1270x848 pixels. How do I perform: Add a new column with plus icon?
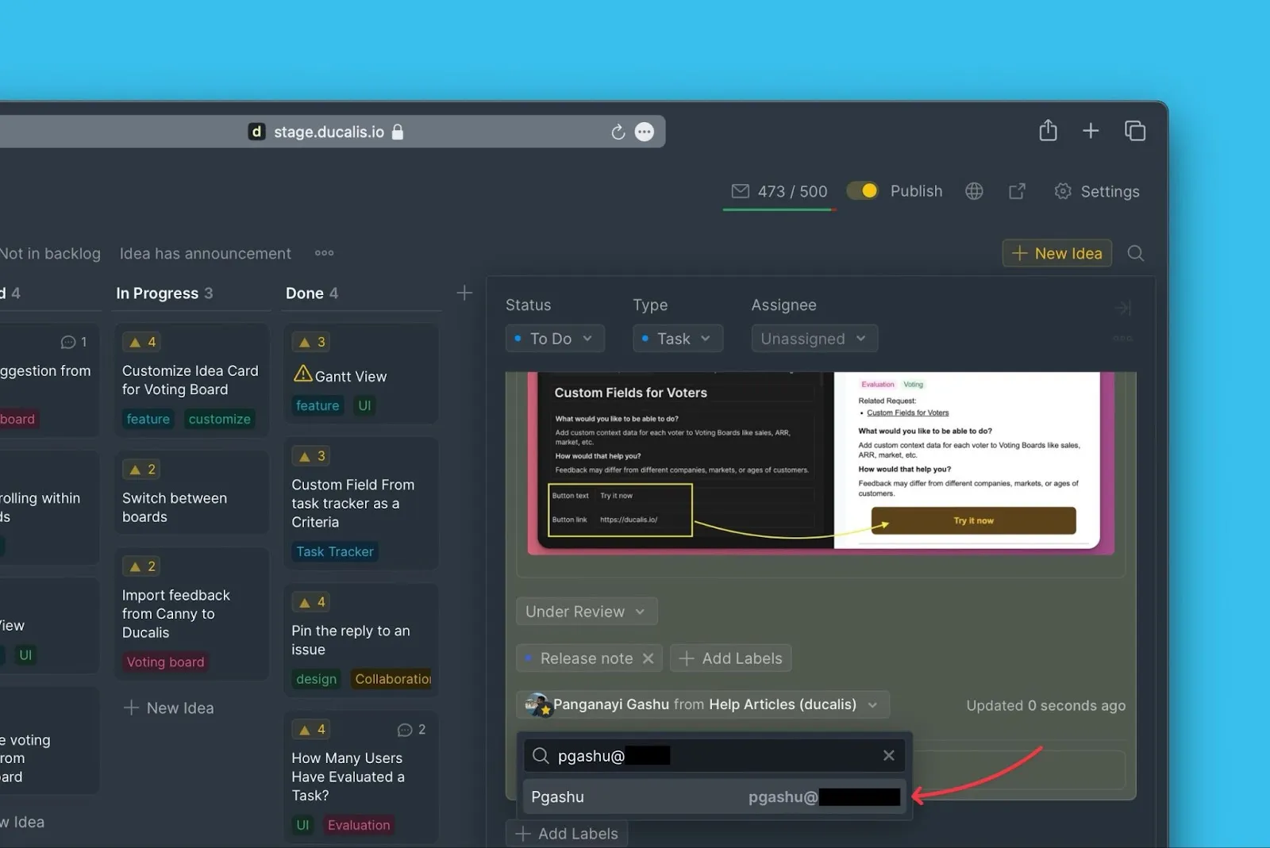pyautogui.click(x=464, y=293)
